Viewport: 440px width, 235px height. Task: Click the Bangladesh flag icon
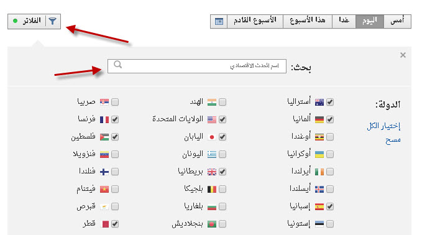[x=212, y=224]
